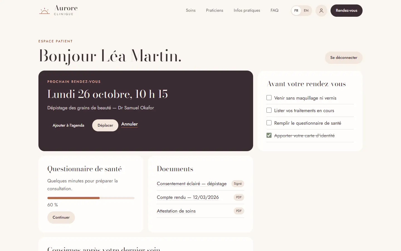The image size is (401, 251).
Task: Click 'Lundi 26 octobre, 10 h 15' heading
Action: pos(107,94)
